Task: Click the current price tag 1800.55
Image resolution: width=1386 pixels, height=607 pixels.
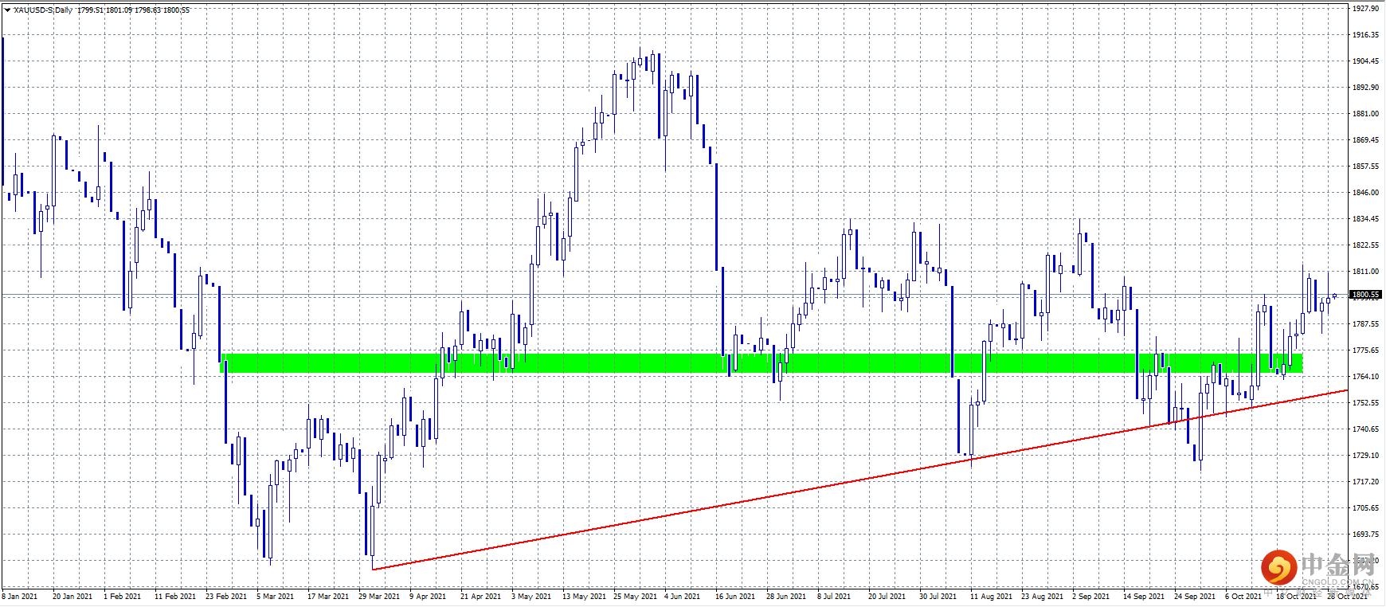Action: coord(1365,295)
